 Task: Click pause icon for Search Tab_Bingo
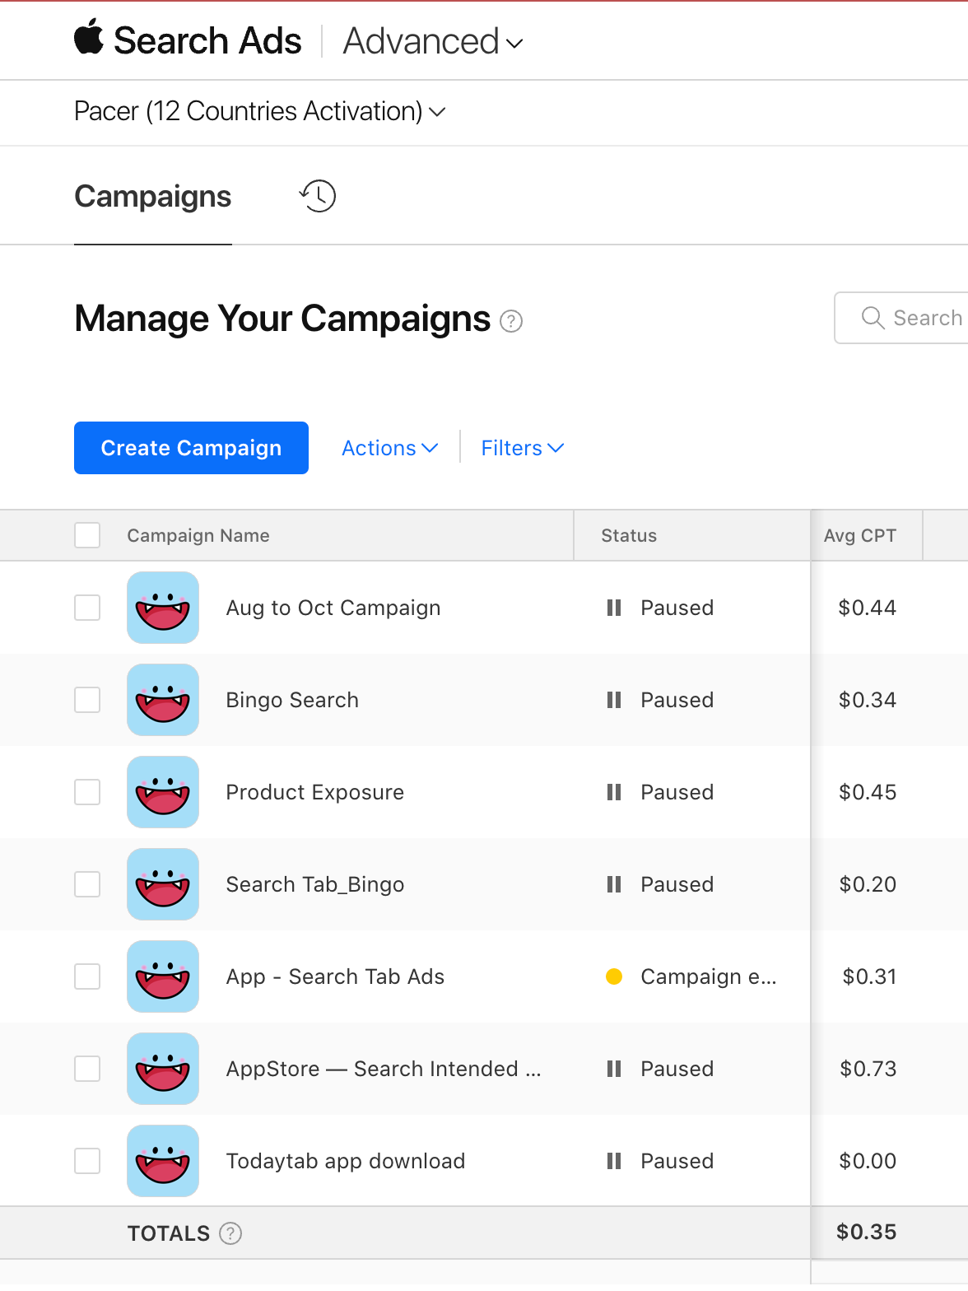point(613,884)
